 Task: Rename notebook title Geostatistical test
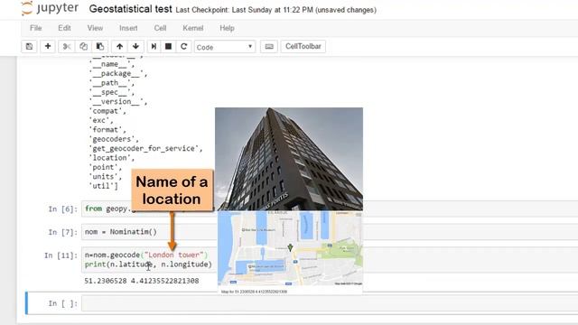130,9
